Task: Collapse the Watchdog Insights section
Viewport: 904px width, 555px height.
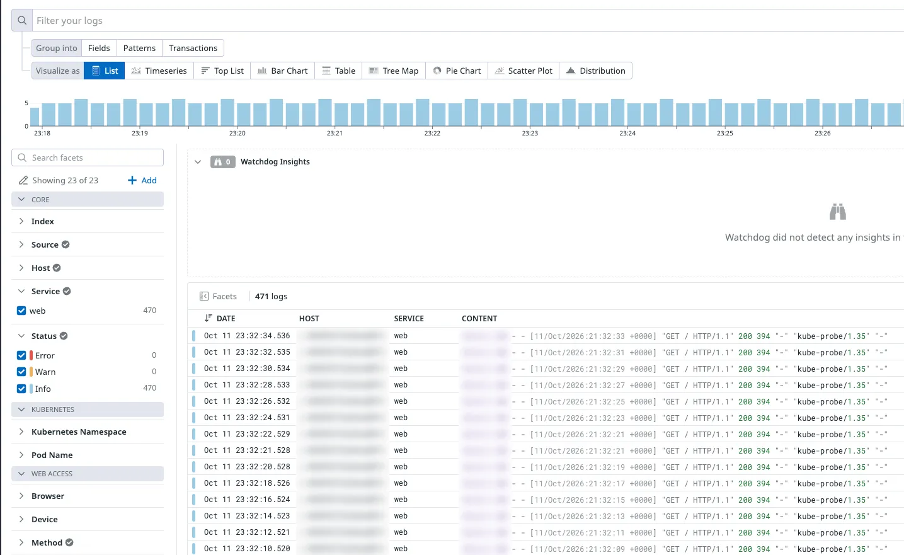Action: [x=198, y=162]
